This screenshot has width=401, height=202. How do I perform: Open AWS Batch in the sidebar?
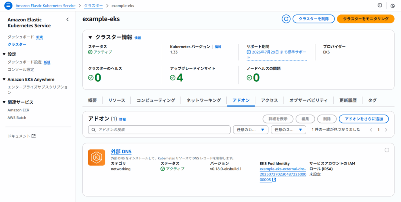pyautogui.click(x=17, y=118)
